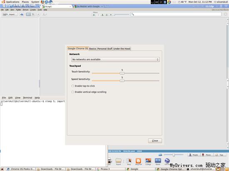Open the Terminal window's File menu
The image size is (229, 171).
pos(4,98)
